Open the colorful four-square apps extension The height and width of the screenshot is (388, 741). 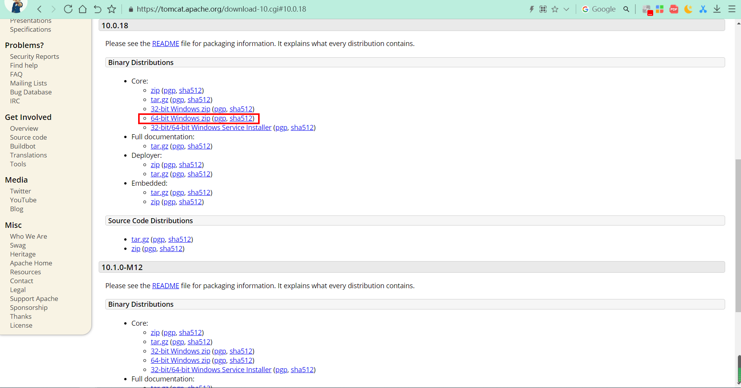pos(660,9)
